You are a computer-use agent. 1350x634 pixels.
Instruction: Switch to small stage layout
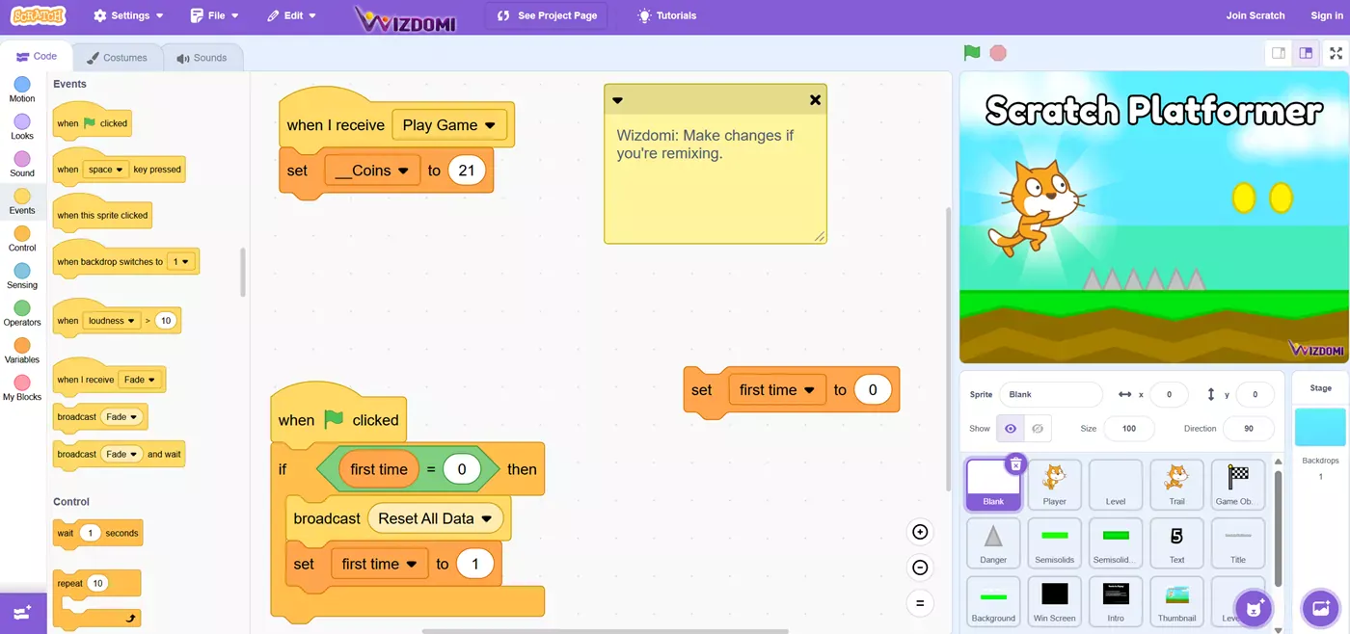[1279, 53]
